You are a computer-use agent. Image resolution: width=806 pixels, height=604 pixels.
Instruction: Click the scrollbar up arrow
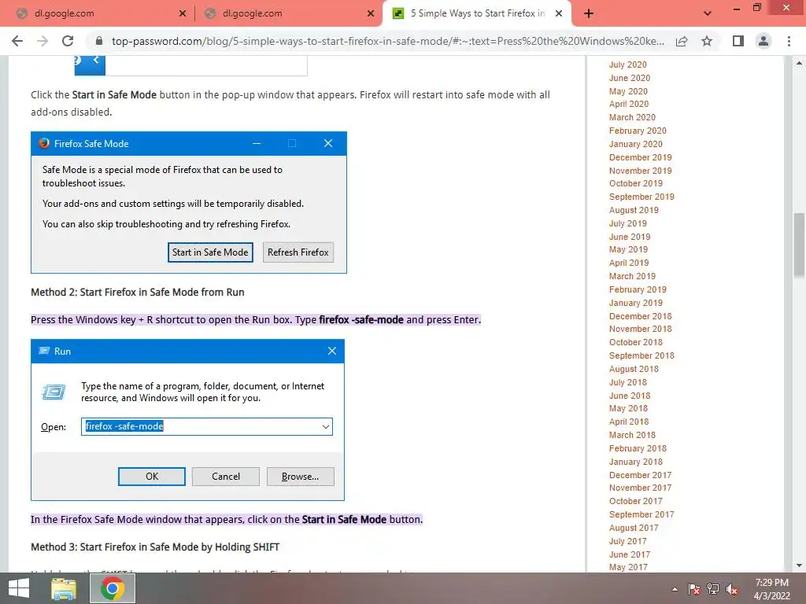point(799,63)
